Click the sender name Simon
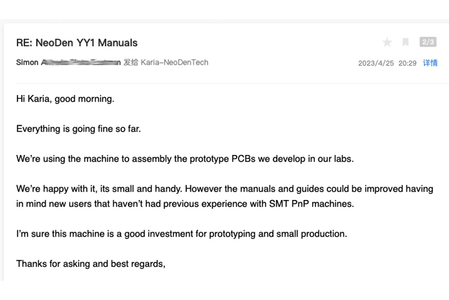The image size is (449, 300). [28, 62]
